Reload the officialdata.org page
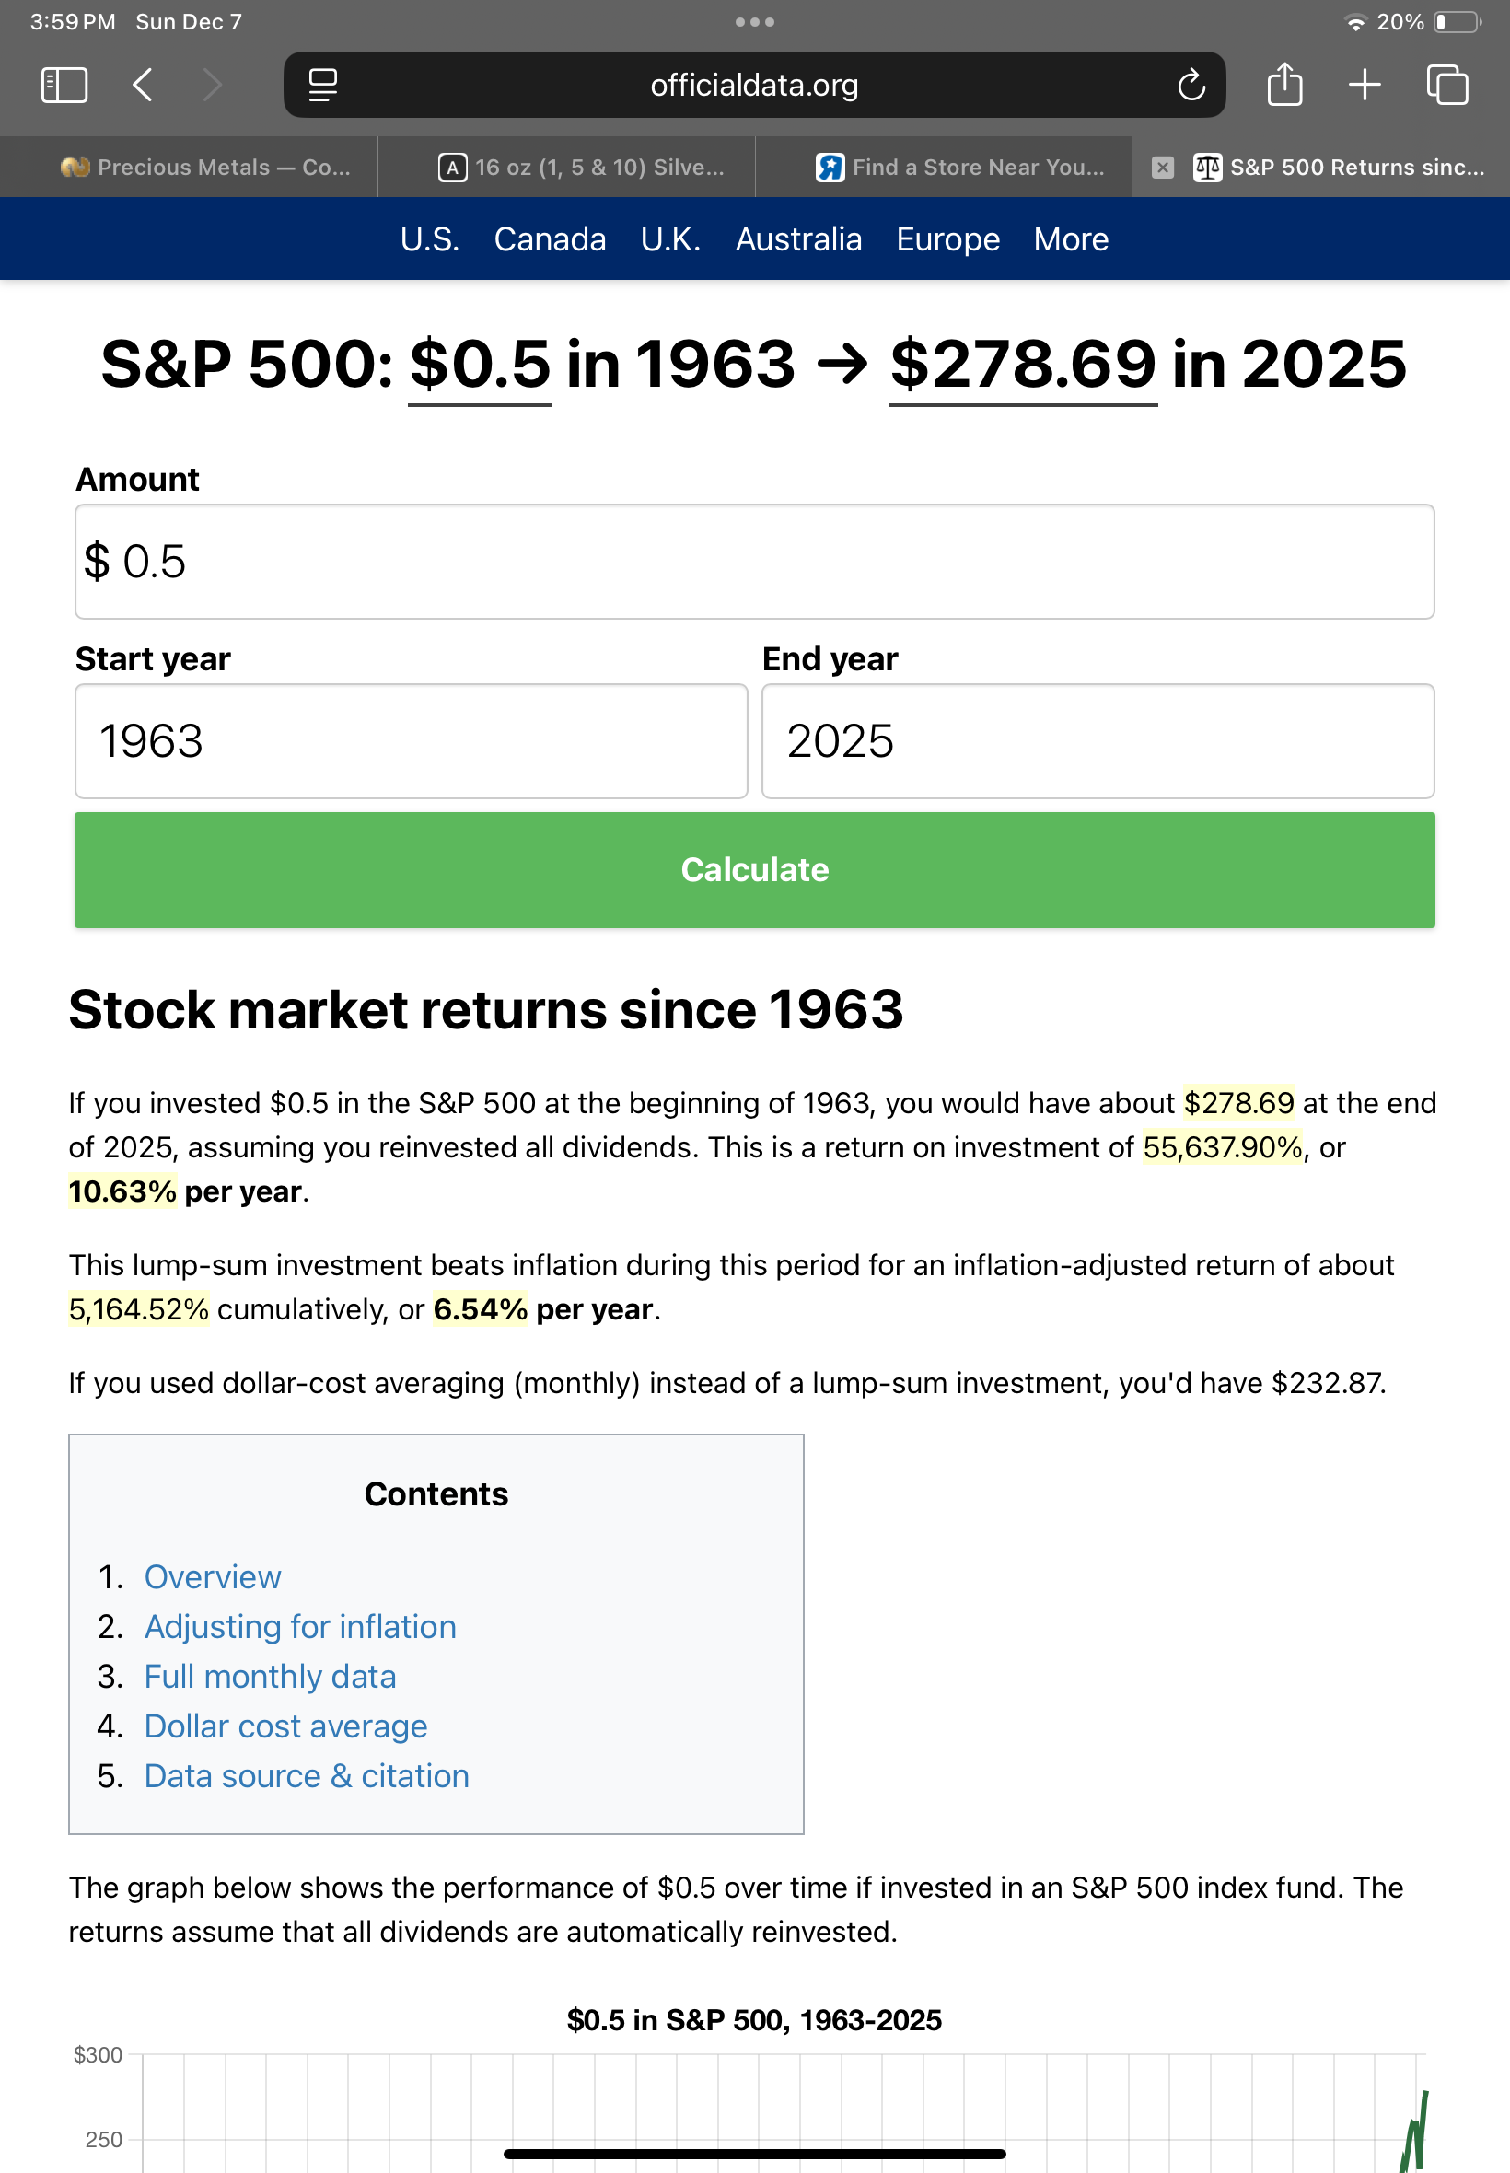 1191,85
